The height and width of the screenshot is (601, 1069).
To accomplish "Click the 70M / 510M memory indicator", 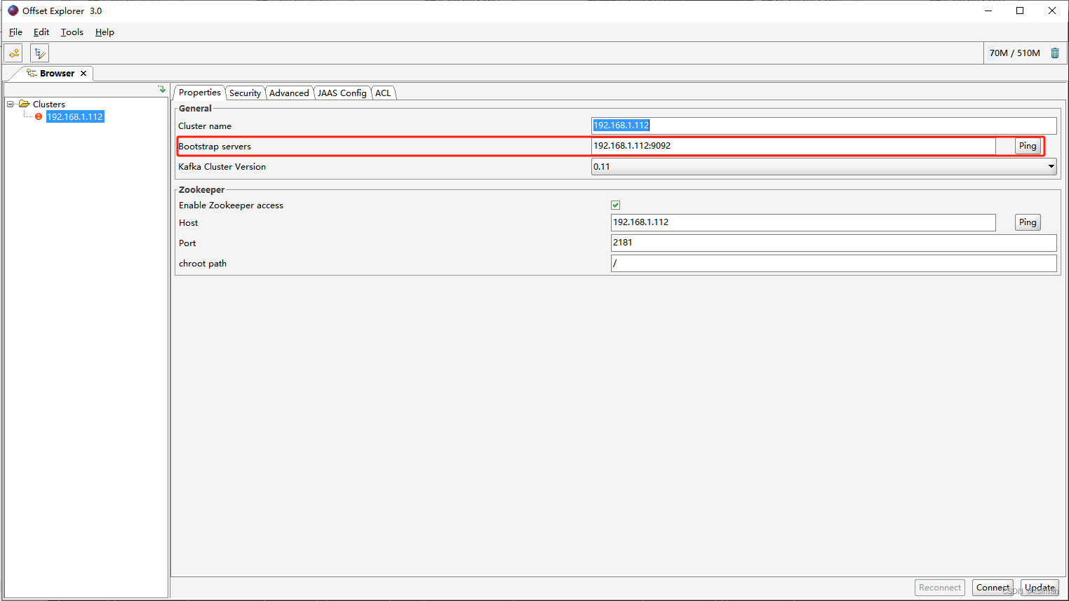I will click(x=1014, y=53).
